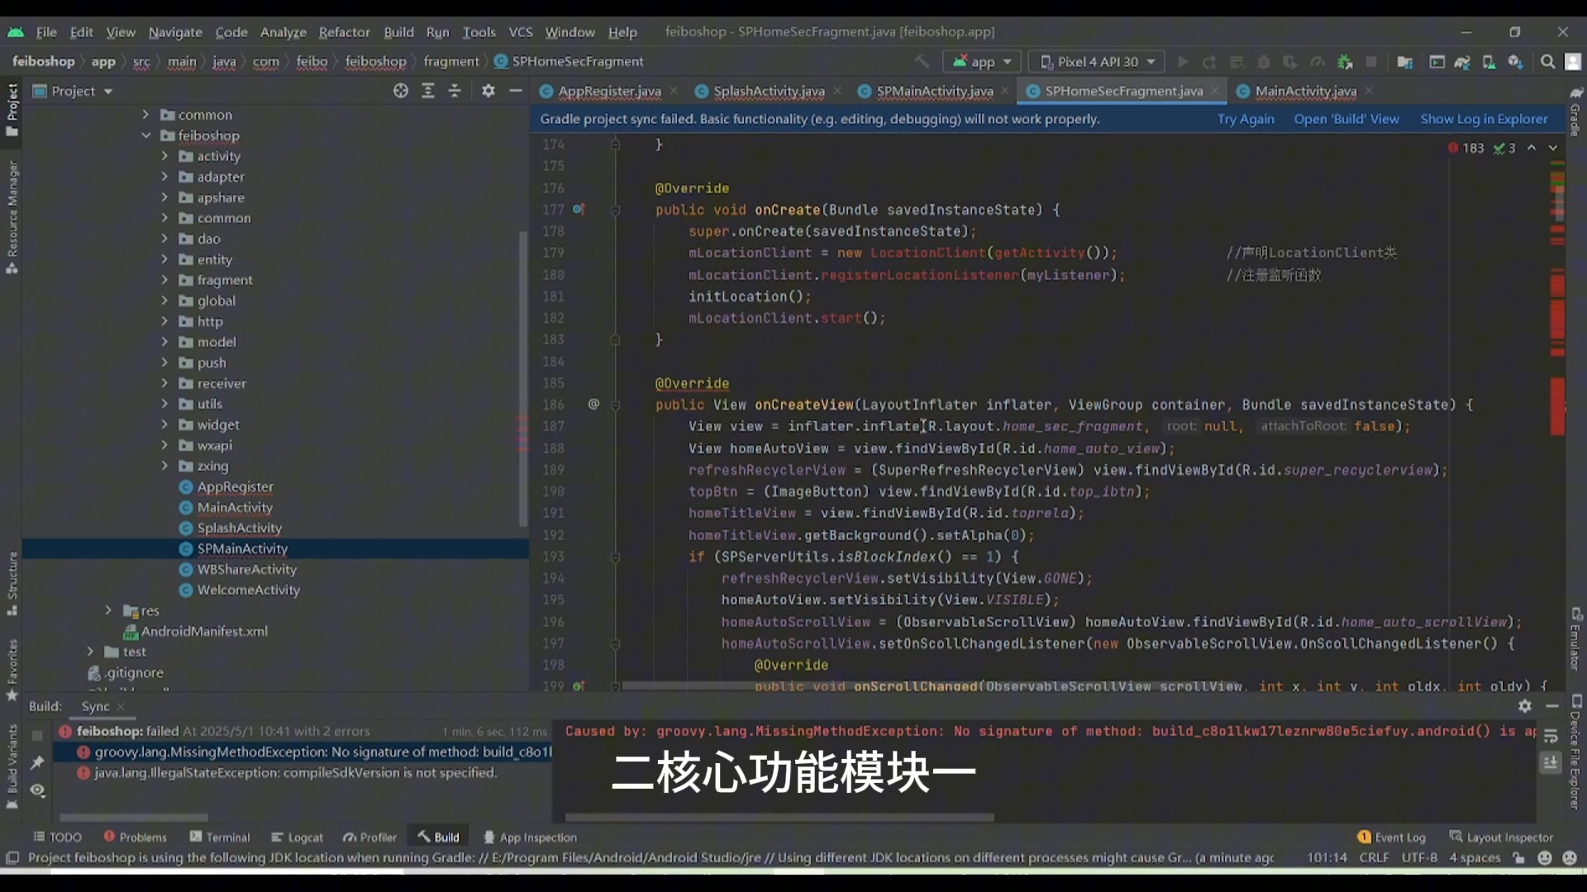Open the Terminal tool tab

pos(220,837)
